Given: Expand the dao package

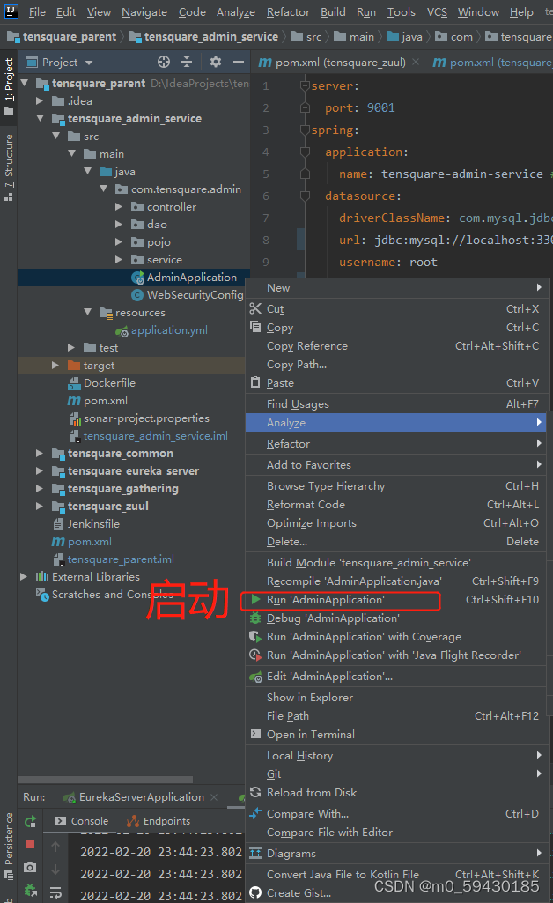Looking at the screenshot, I should tap(119, 224).
